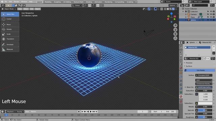The width and height of the screenshot is (216, 121).
Task: Open the viewport Add menu
Action: (x=31, y=9)
